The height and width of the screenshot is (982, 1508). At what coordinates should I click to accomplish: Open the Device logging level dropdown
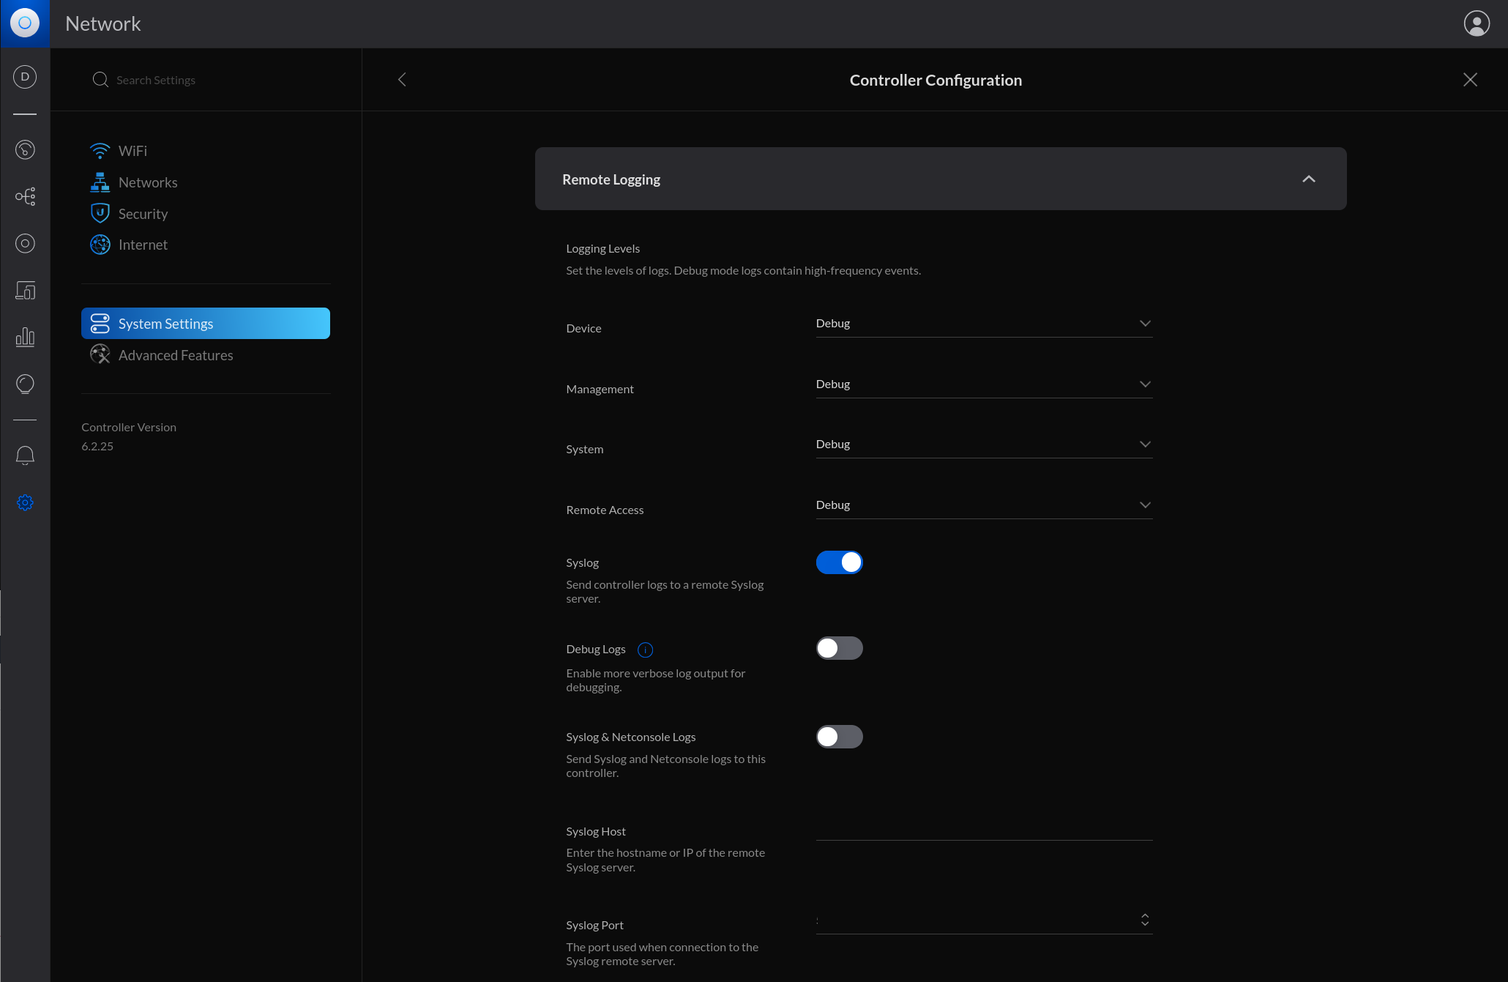(x=983, y=324)
